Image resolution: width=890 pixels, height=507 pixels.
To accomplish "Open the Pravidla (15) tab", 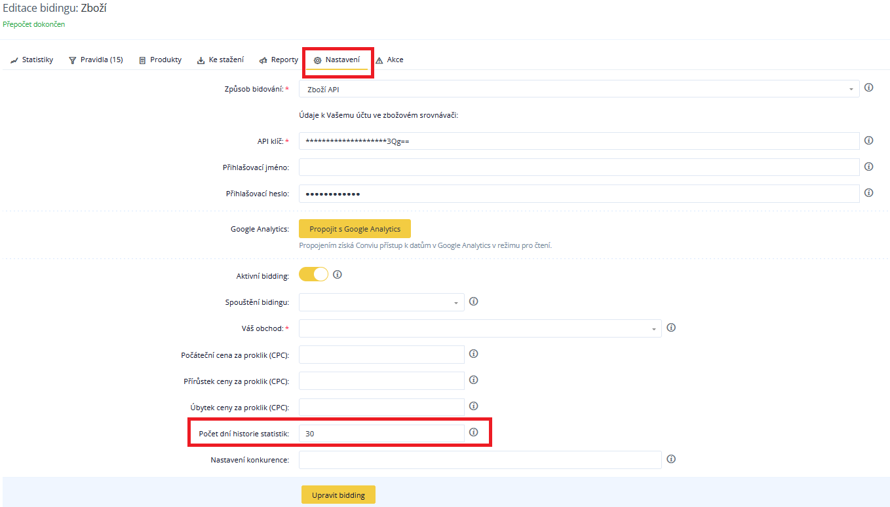I will point(96,60).
